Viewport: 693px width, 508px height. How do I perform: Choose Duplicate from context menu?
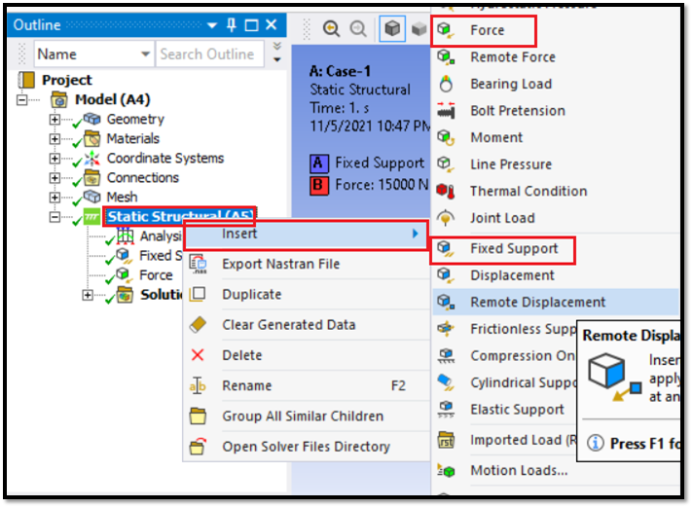[x=306, y=294]
